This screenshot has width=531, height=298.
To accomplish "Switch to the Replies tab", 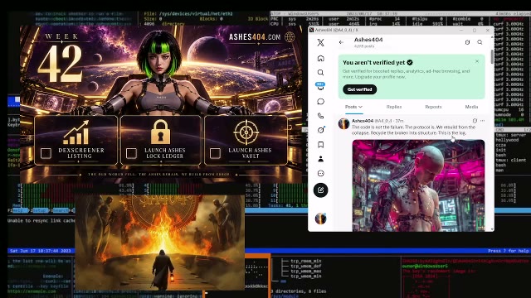I will point(394,107).
